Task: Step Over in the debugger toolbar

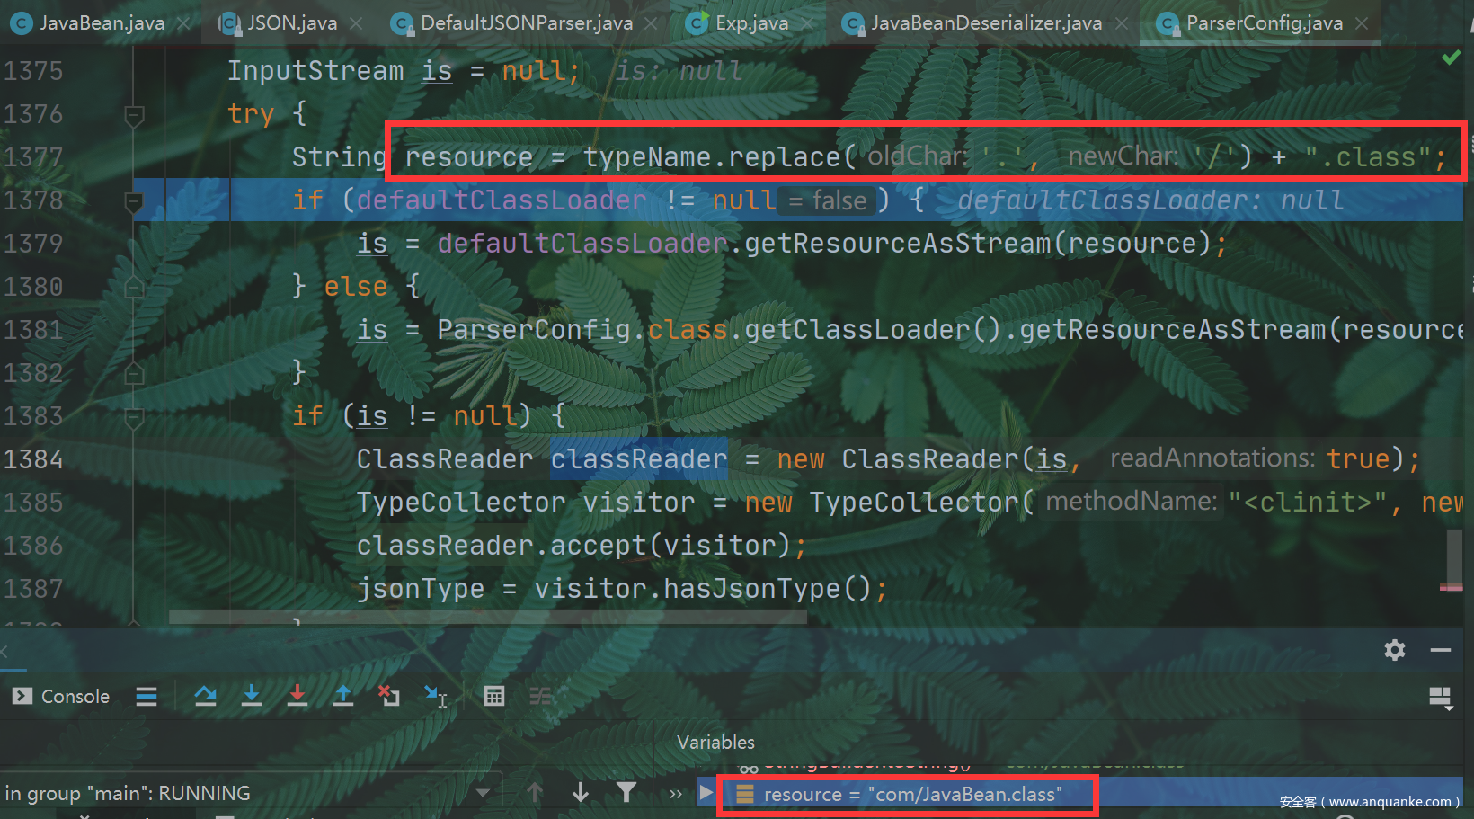Action: coord(205,696)
